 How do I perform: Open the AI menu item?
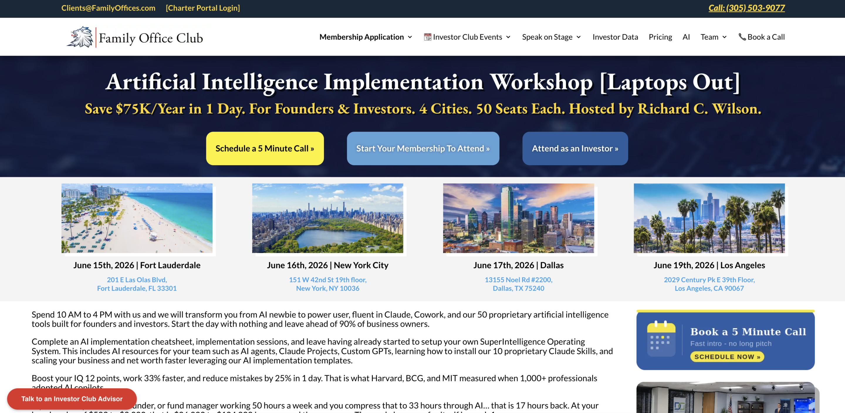point(686,37)
